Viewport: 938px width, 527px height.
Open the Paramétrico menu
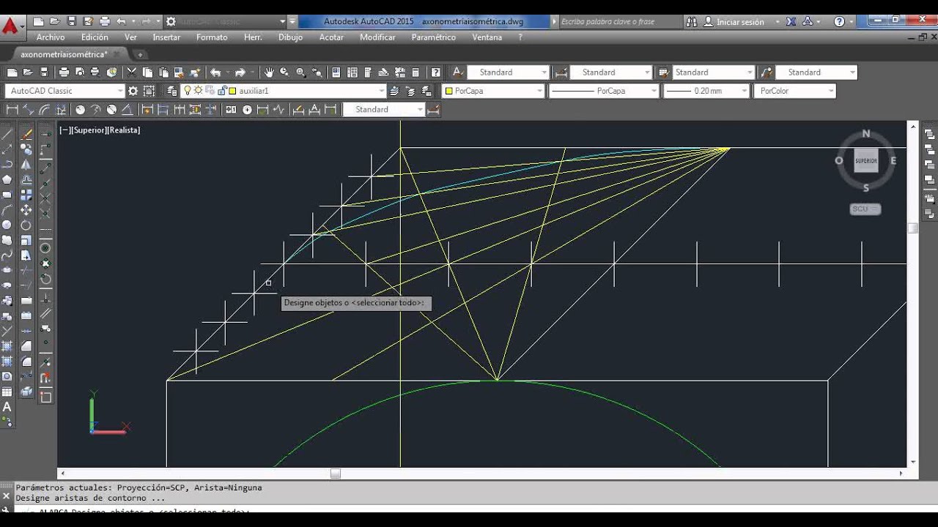433,37
